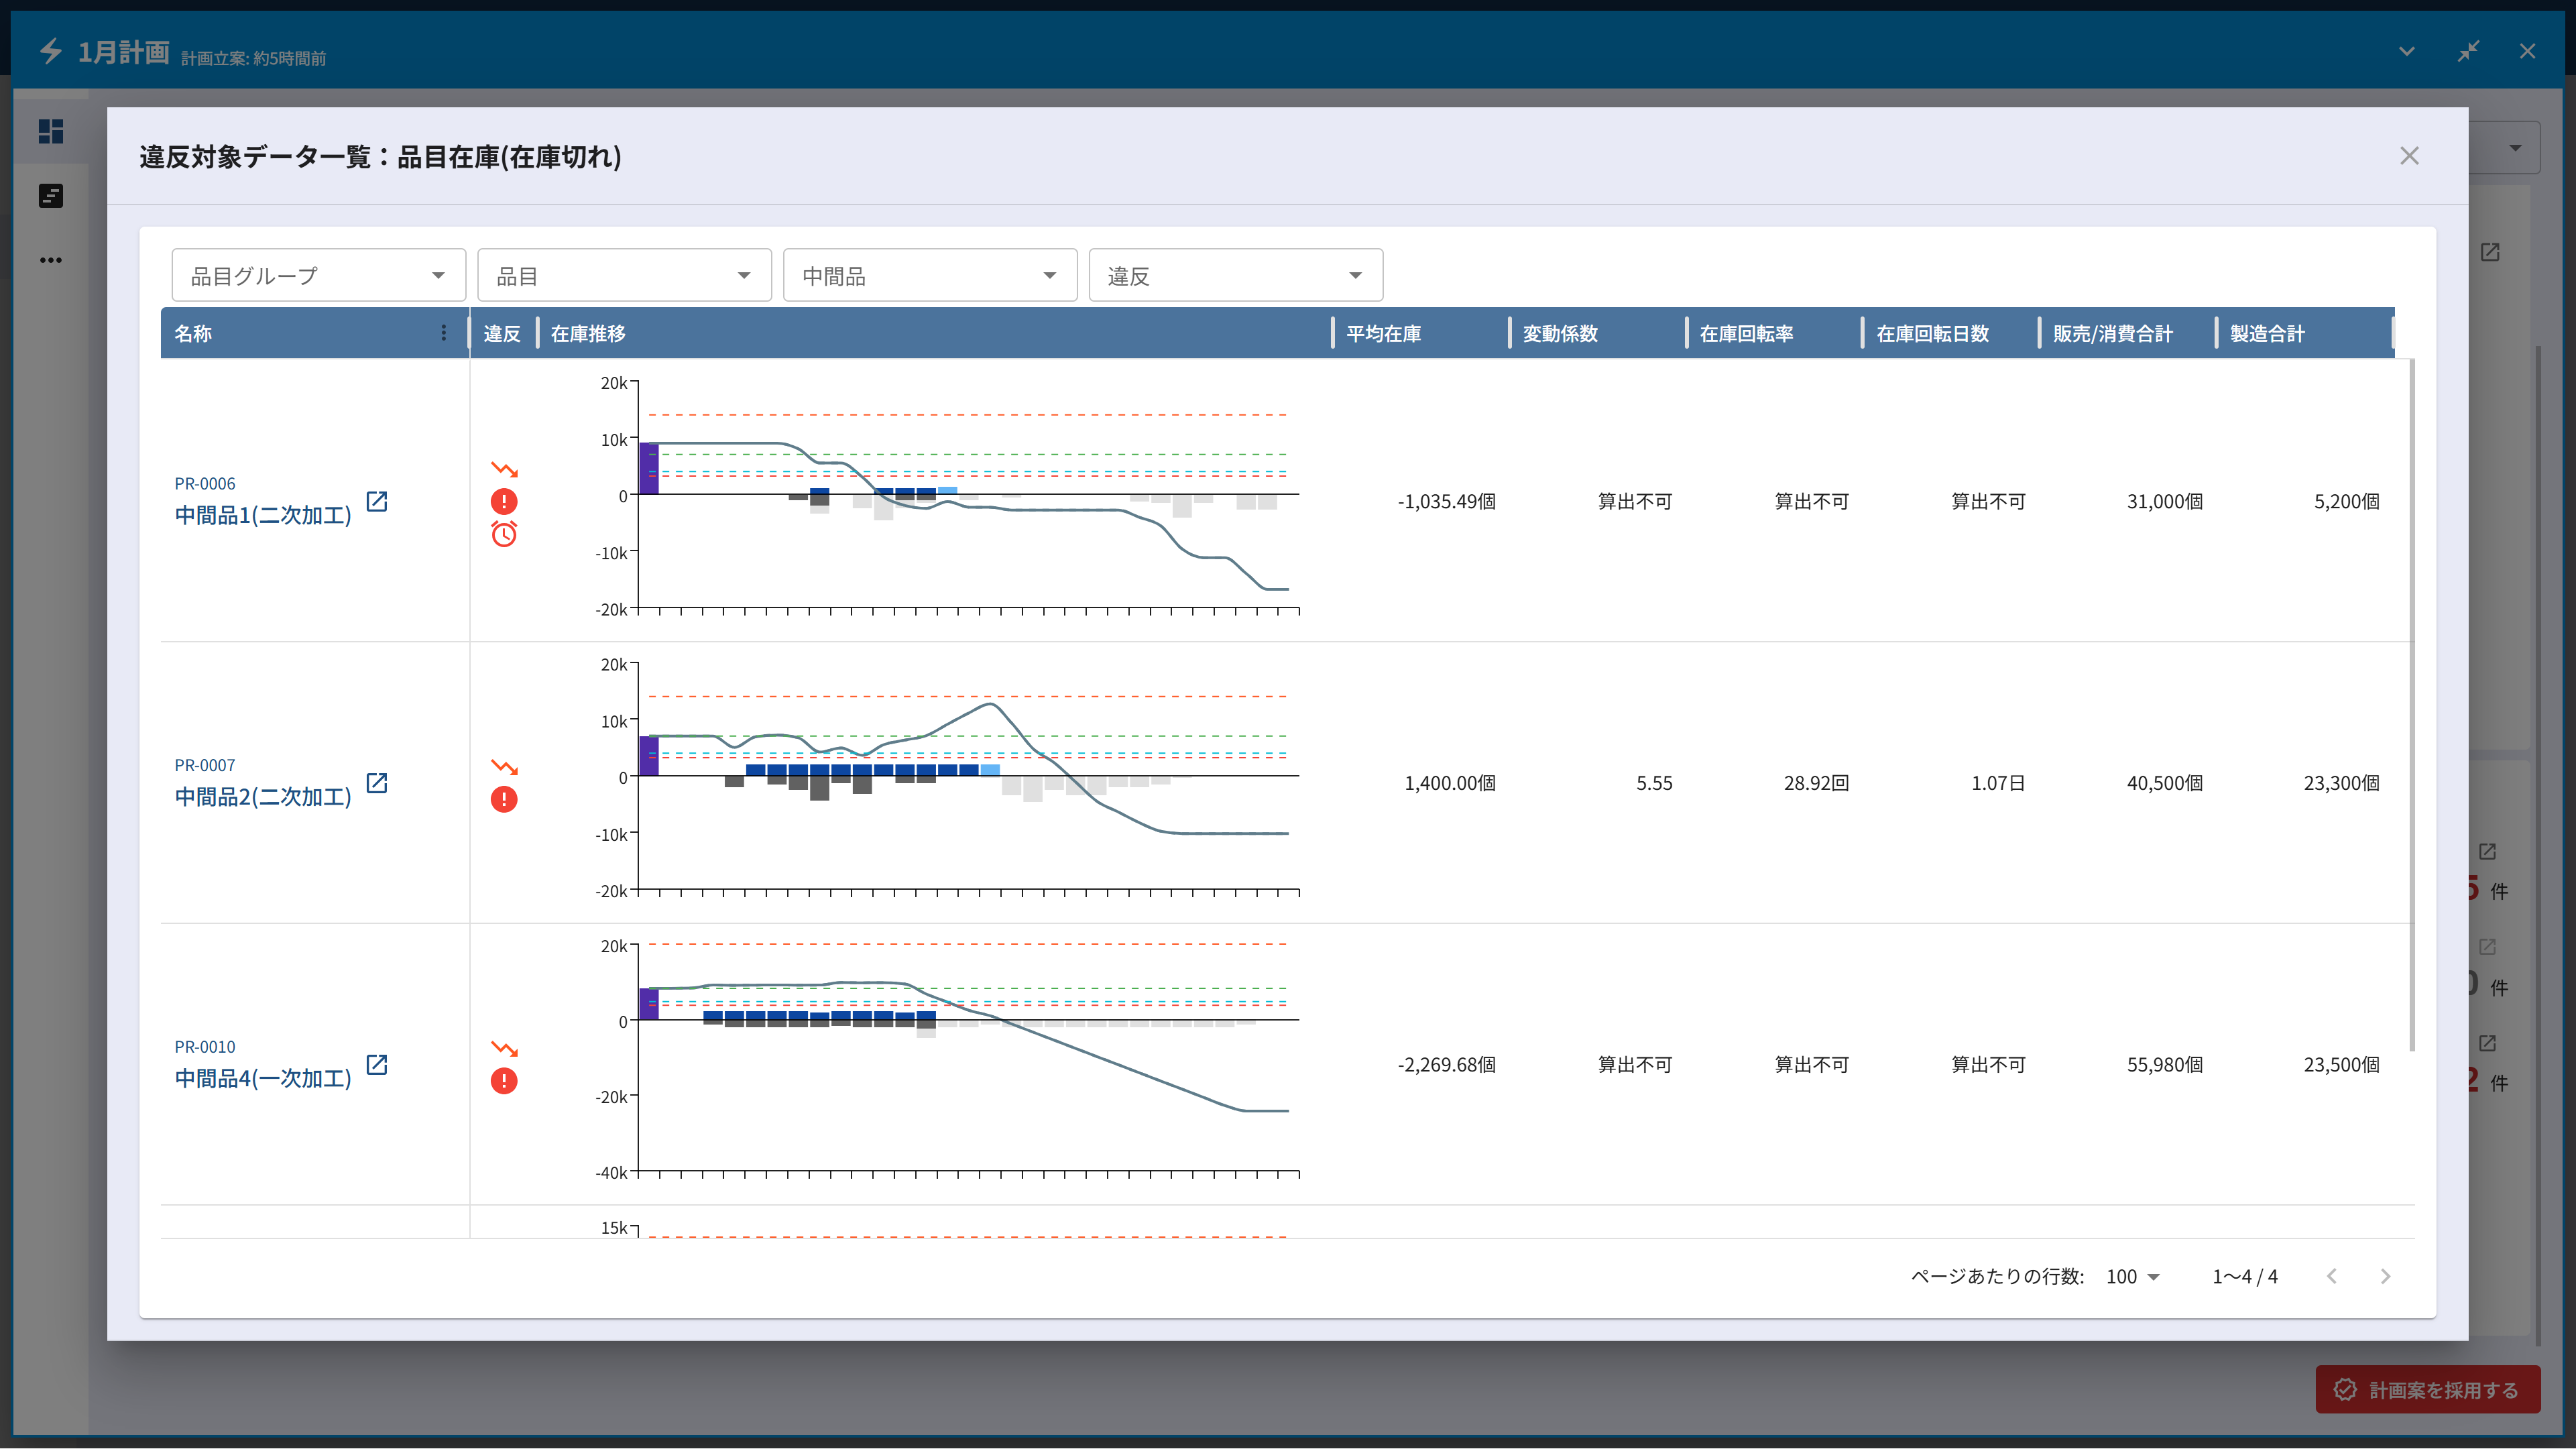Close the 違反対象データ一覧 dialog
The height and width of the screenshot is (1449, 2576).
pos(2409,156)
